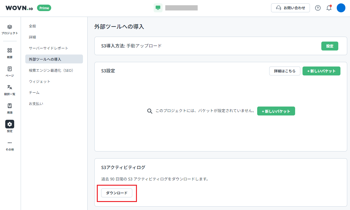
Task: Go to the 概要 overview grid icon
Action: pos(10,50)
